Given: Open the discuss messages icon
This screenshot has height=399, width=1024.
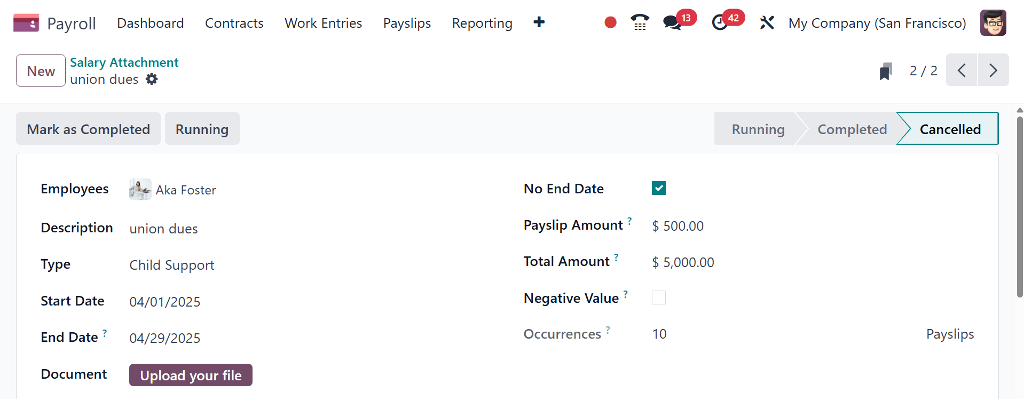Looking at the screenshot, I should [672, 22].
